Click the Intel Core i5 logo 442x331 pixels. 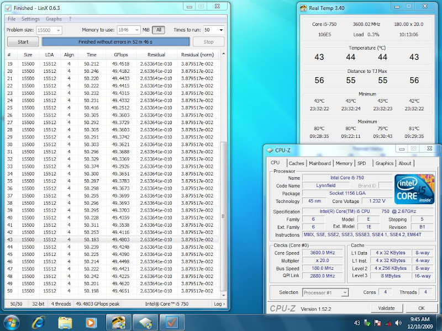click(x=413, y=189)
